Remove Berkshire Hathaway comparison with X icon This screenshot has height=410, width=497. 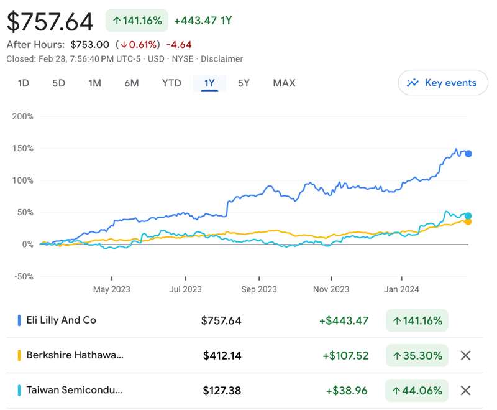click(x=465, y=356)
